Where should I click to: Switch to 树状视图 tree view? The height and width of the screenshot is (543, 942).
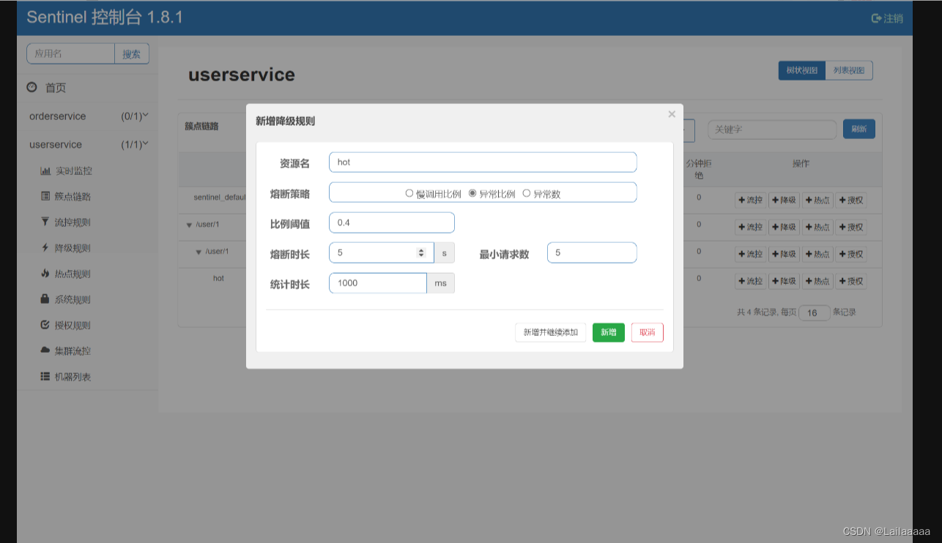point(801,70)
